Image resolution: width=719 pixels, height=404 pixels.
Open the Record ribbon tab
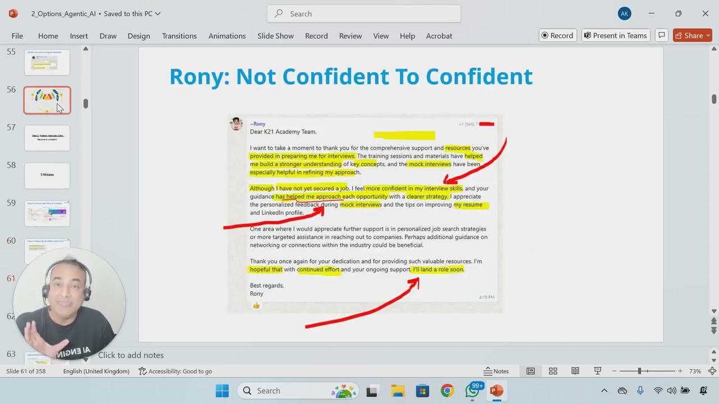click(x=316, y=36)
